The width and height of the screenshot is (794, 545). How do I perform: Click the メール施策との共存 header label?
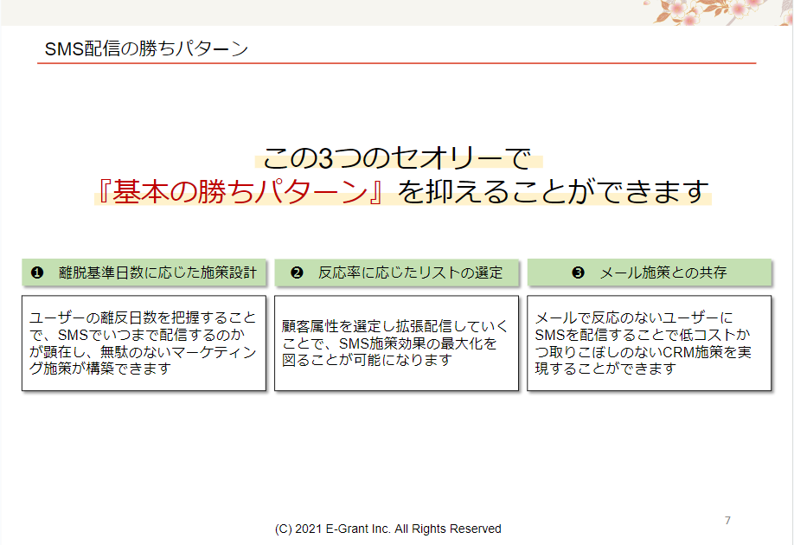tap(663, 272)
